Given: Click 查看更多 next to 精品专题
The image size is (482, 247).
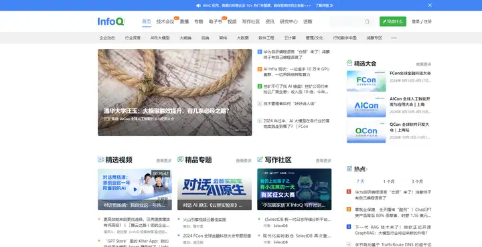Looking at the screenshot, I should (x=244, y=161).
